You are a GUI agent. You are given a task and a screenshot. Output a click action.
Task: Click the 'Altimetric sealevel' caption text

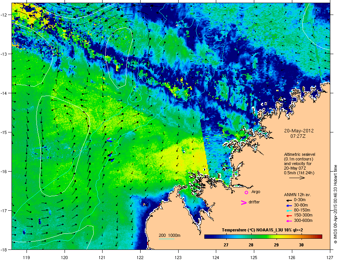[300, 154]
